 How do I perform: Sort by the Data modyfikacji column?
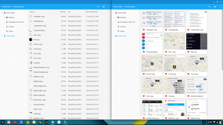[x=92, y=12]
